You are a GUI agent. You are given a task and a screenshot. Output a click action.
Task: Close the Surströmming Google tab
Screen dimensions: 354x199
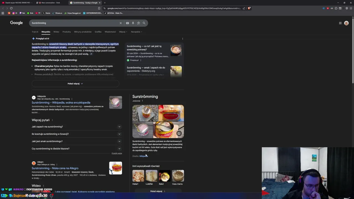coord(100,3)
